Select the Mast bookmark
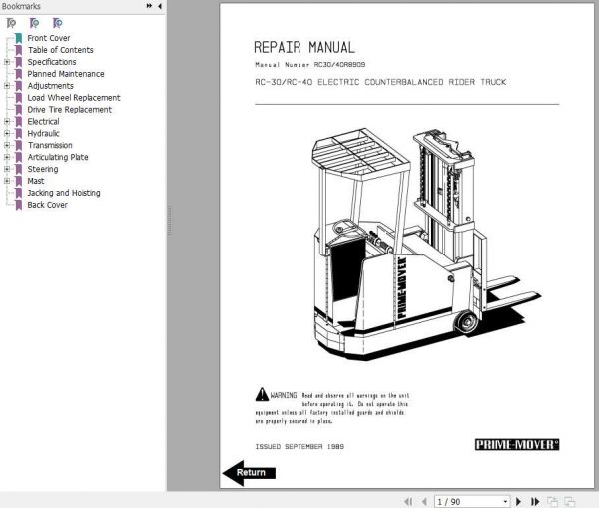The width and height of the screenshot is (599, 508). point(36,181)
